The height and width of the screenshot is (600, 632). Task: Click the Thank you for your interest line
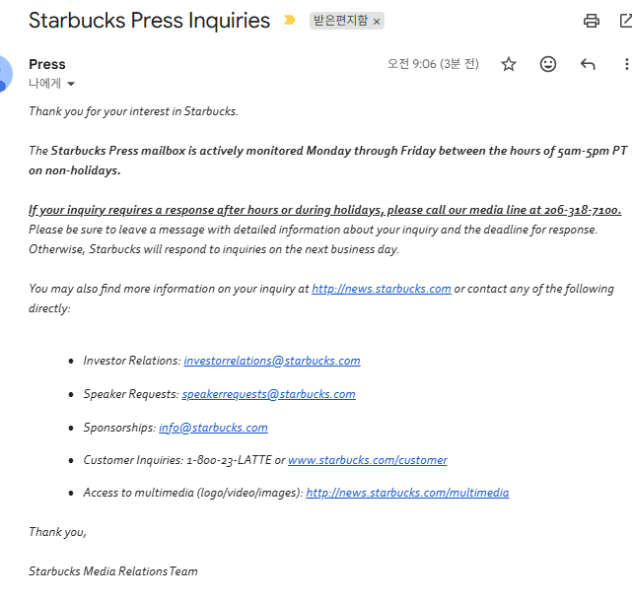coord(133,111)
